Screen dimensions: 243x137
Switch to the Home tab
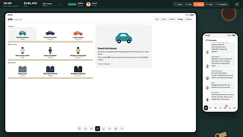[164, 19]
